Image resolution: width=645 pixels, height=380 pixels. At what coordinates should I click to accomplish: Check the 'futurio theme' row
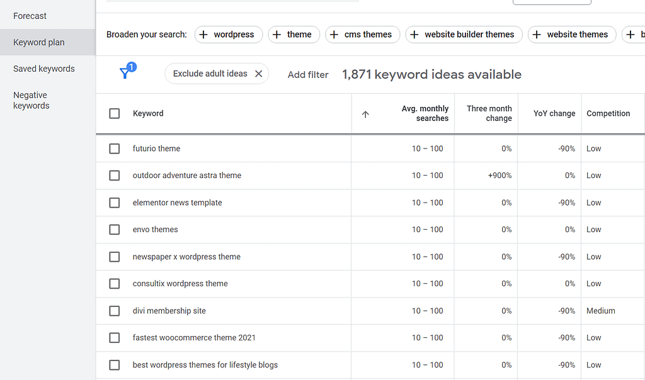point(115,148)
